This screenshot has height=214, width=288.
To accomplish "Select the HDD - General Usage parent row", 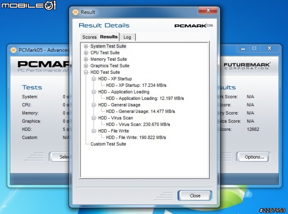I will pyautogui.click(x=119, y=105).
